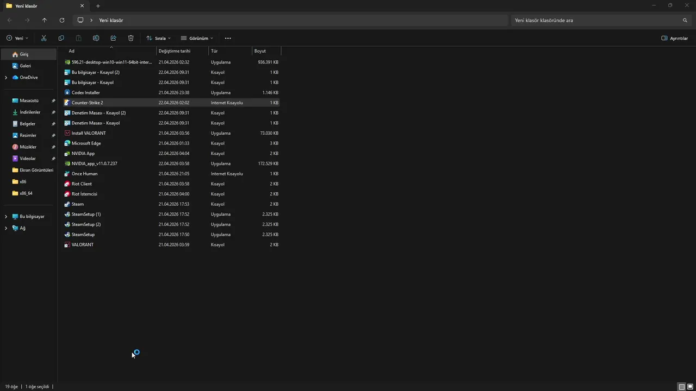
Task: Switch to details list view in status bar
Action: [x=681, y=387]
